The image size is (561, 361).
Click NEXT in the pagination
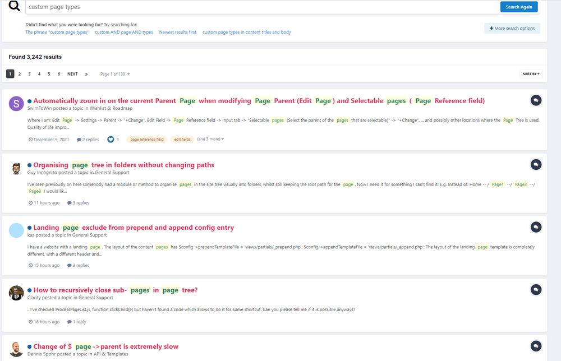[72, 74]
